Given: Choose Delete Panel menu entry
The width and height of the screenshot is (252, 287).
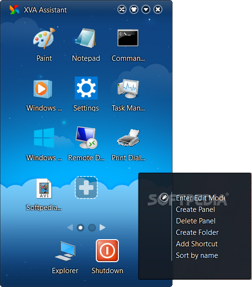Looking at the screenshot, I should pyautogui.click(x=195, y=221).
